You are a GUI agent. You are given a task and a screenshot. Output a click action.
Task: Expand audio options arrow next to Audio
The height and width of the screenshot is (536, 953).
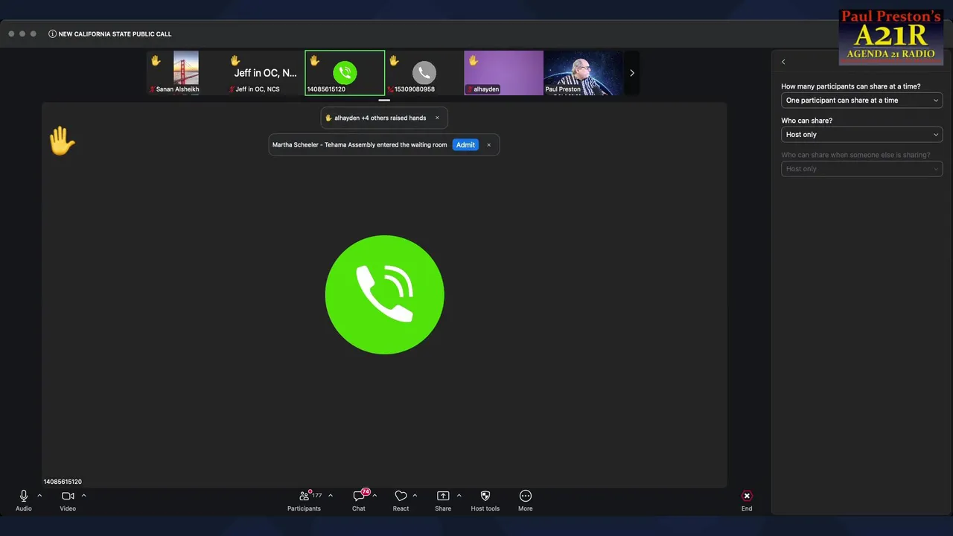pos(39,496)
